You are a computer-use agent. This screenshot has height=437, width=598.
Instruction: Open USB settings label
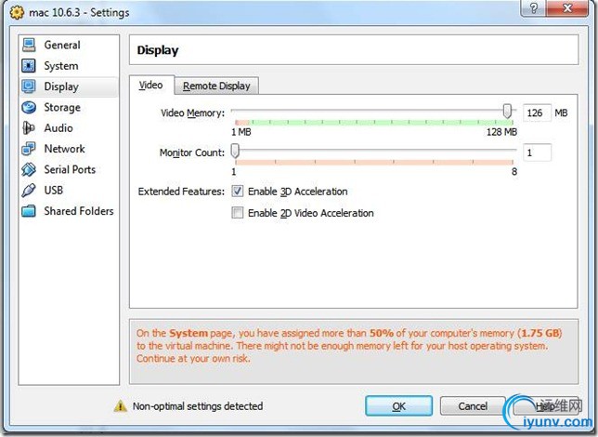point(54,191)
